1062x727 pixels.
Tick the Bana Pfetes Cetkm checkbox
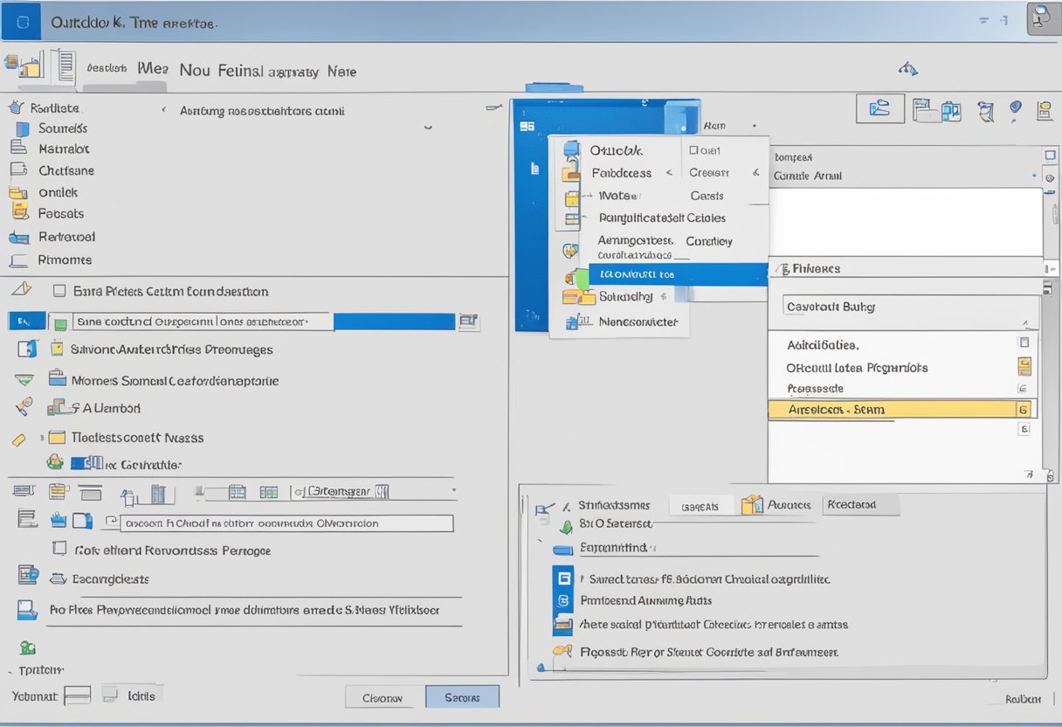tap(59, 291)
